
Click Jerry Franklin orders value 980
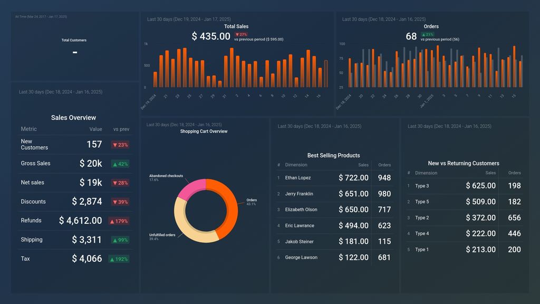coord(384,194)
